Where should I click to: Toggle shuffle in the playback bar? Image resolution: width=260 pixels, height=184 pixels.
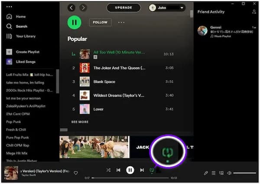click(108, 170)
